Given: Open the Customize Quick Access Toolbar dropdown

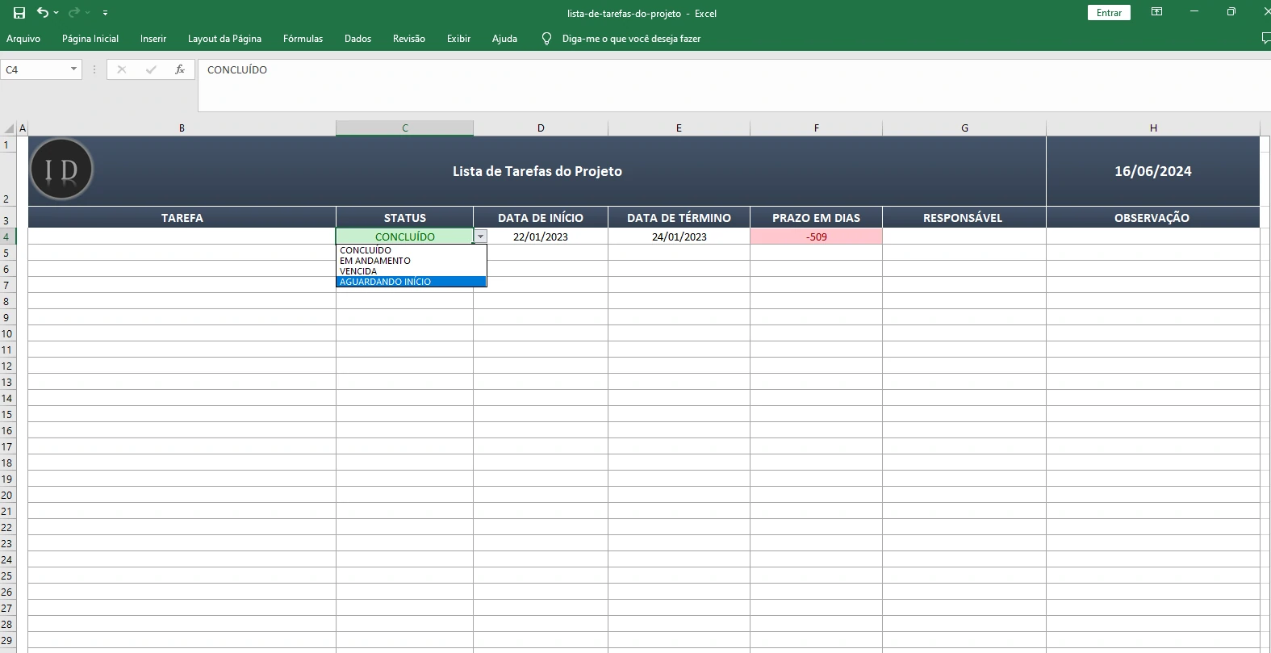Looking at the screenshot, I should point(105,13).
